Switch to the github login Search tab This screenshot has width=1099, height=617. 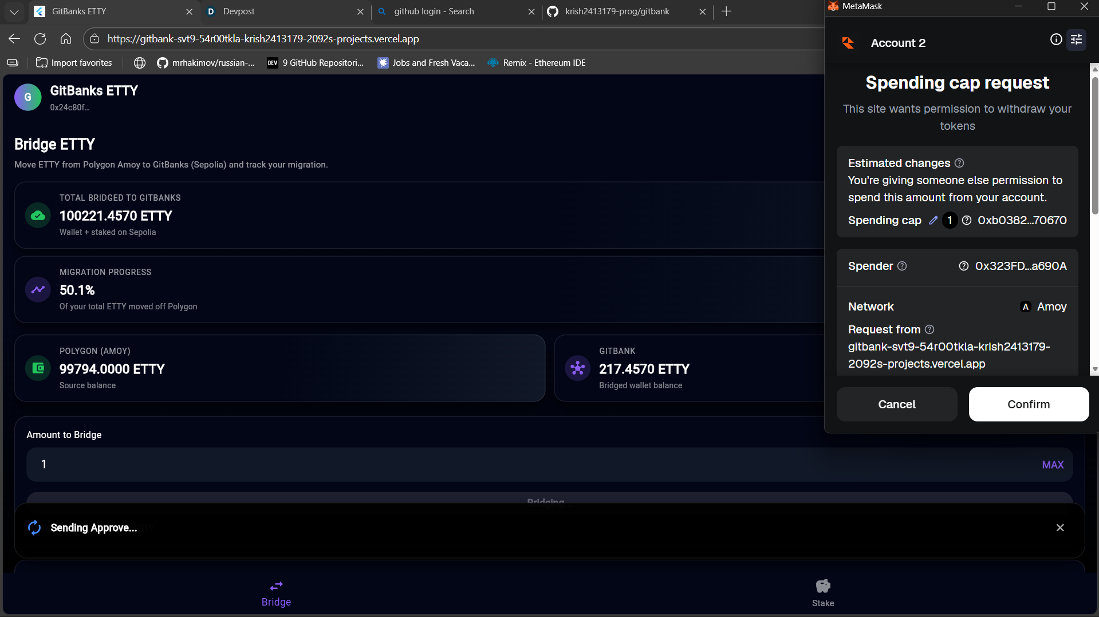click(456, 11)
